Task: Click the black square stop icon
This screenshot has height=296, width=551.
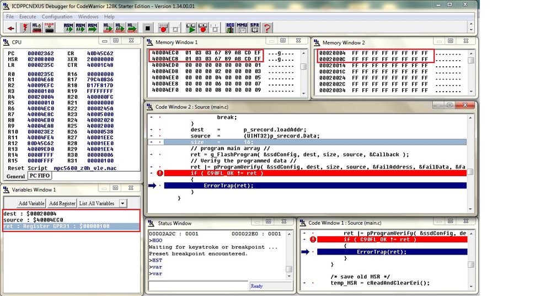Action: (148, 28)
